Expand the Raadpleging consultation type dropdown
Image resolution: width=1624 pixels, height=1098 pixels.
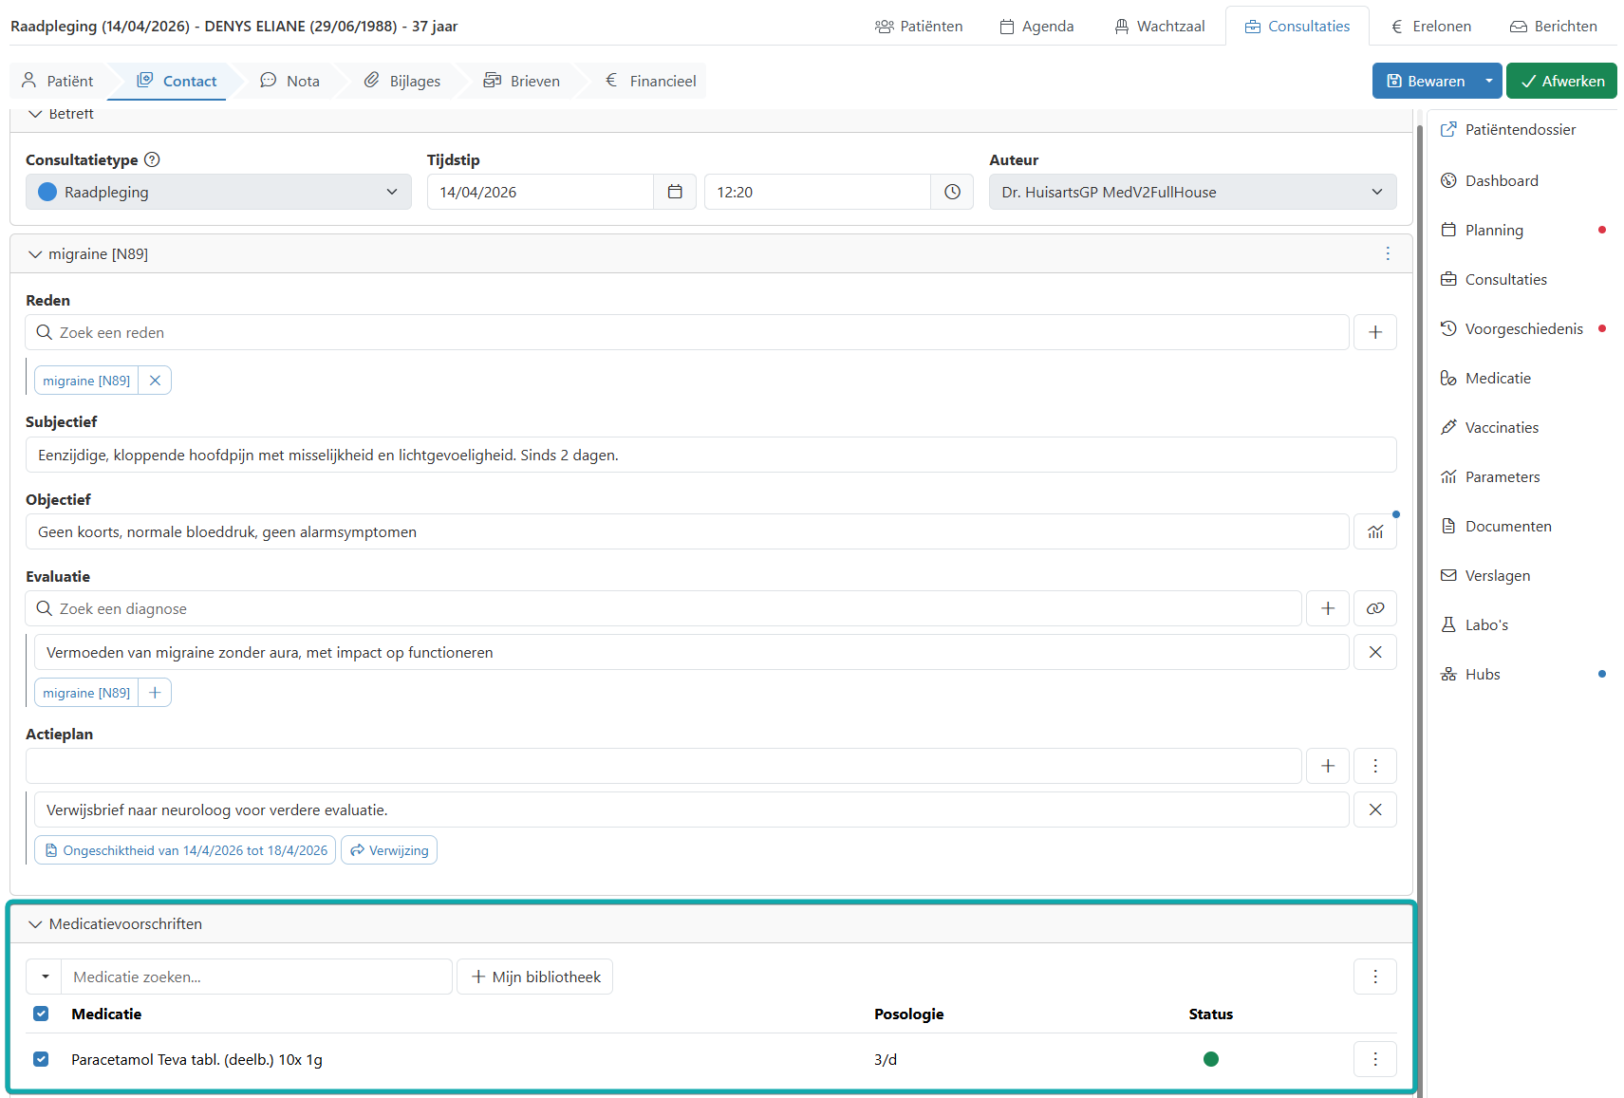[218, 192]
